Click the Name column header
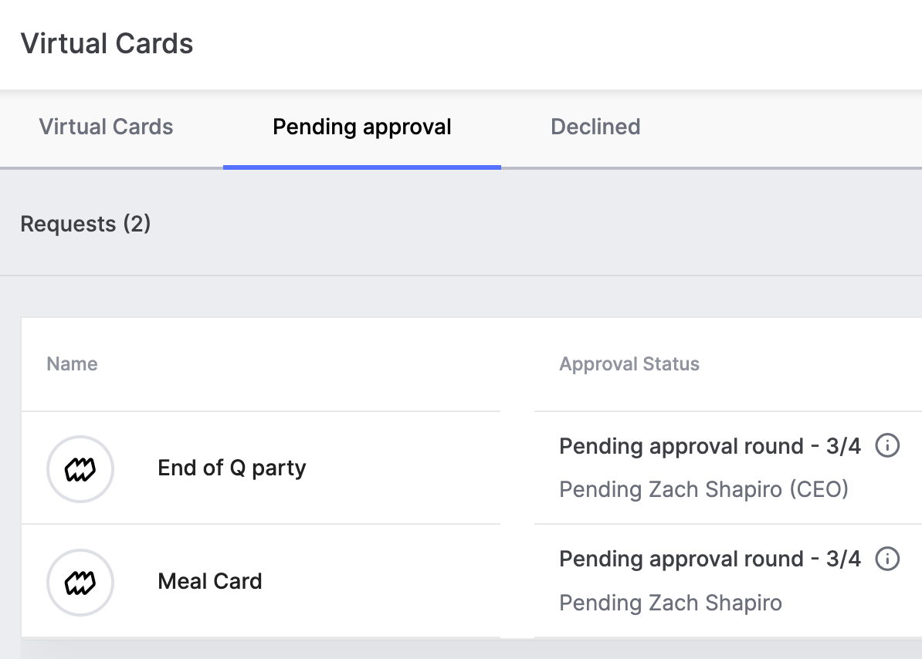This screenshot has width=922, height=659. (72, 364)
